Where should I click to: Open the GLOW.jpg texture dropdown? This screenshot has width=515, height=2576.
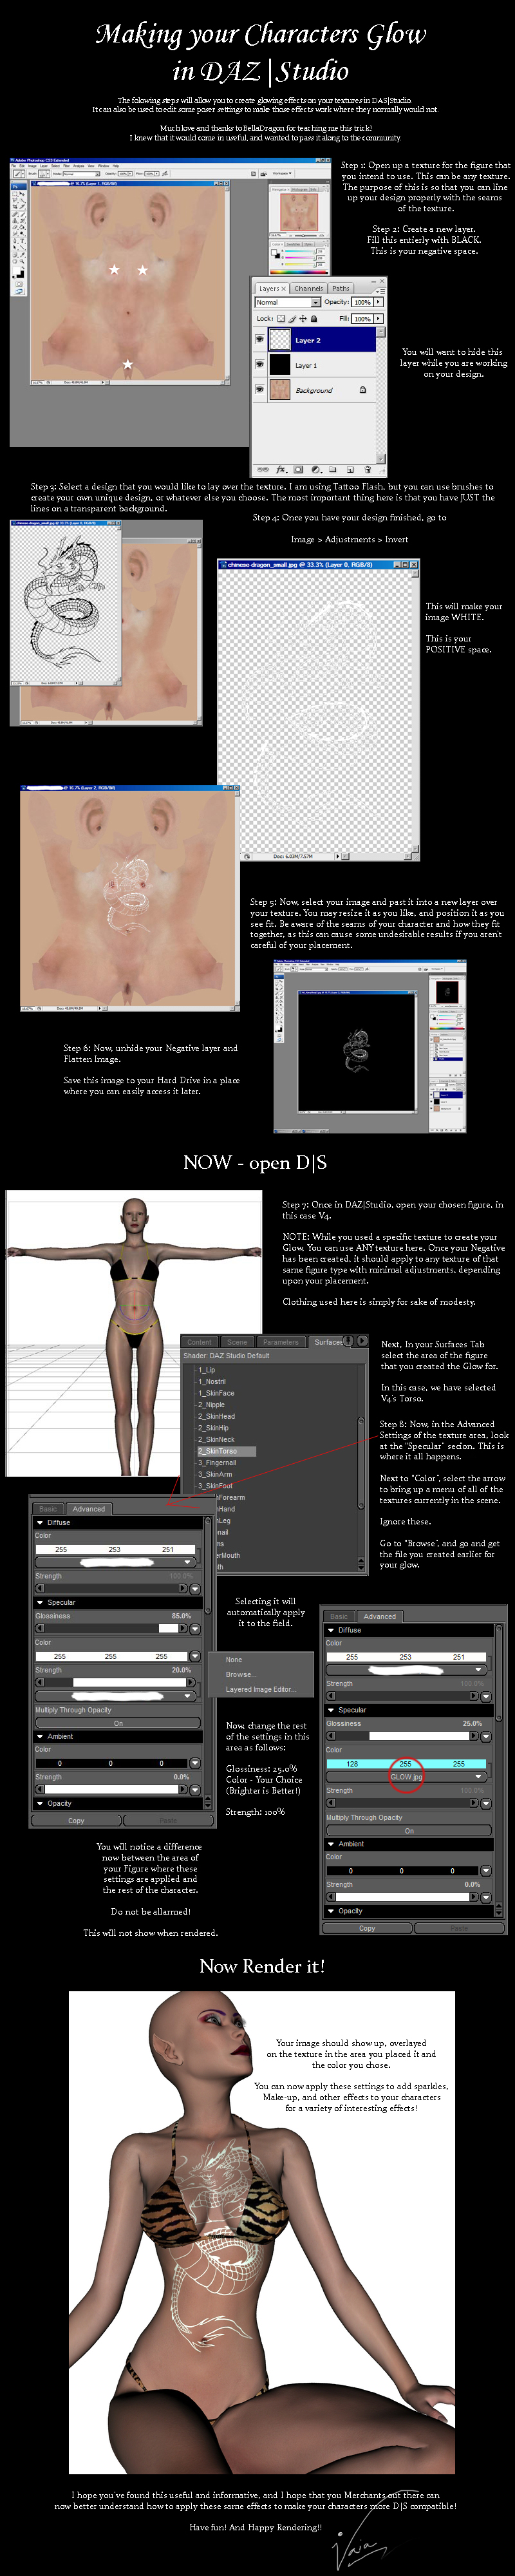coord(479,1776)
